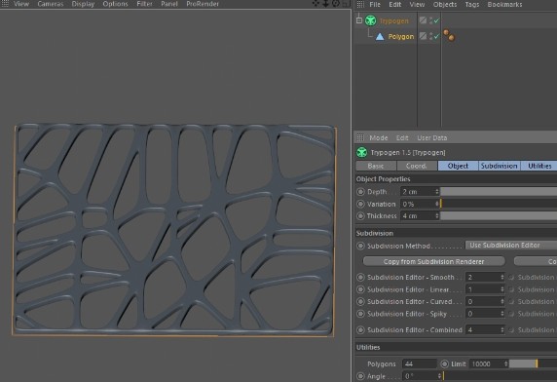Viewport: 557px width, 382px height.
Task: Toggle the Depth animation radio circle
Action: coord(360,192)
